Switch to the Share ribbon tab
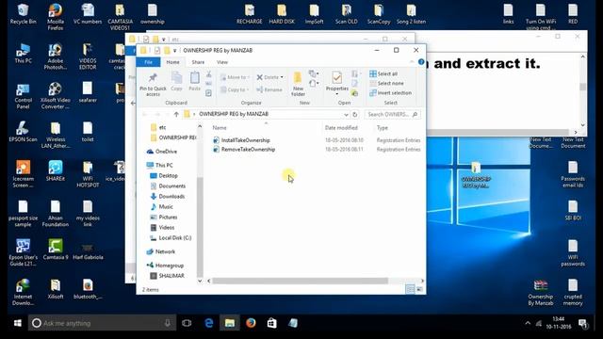 tap(198, 62)
